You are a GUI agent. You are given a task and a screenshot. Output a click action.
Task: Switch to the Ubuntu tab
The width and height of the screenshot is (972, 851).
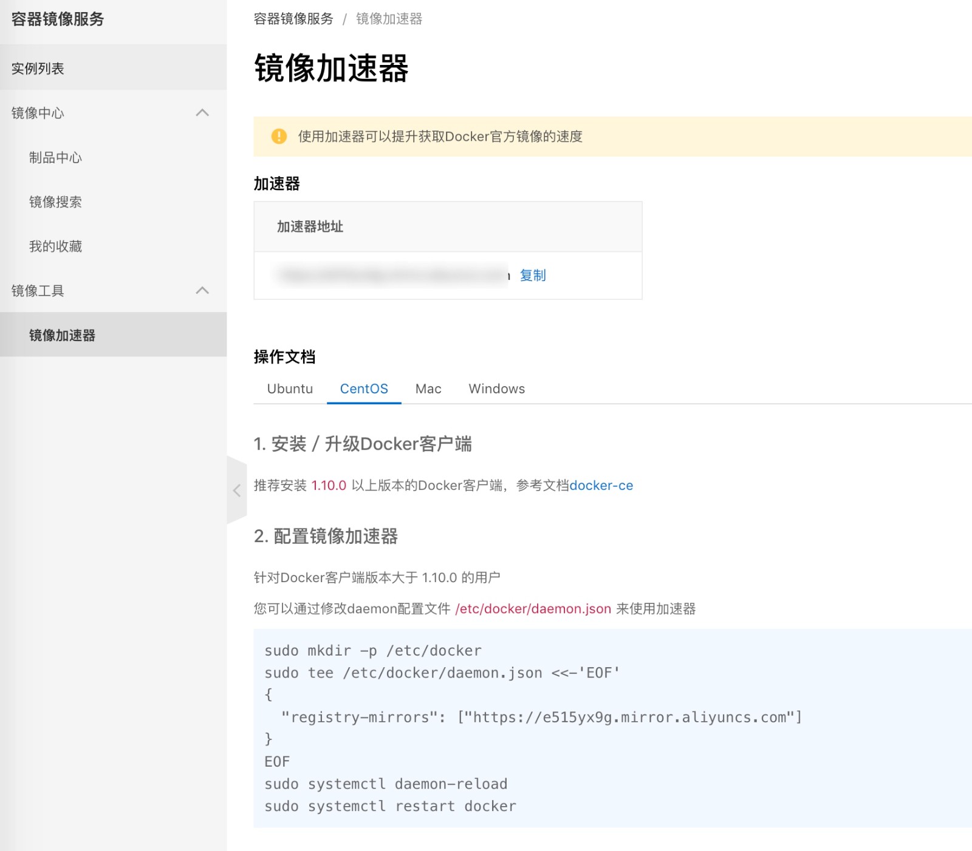click(x=290, y=388)
